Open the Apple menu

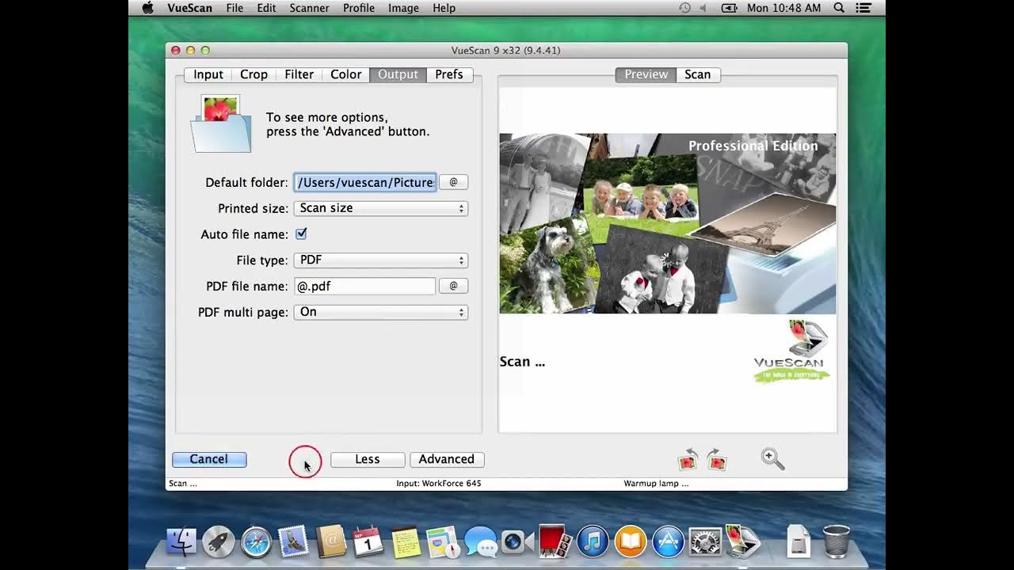point(147,8)
